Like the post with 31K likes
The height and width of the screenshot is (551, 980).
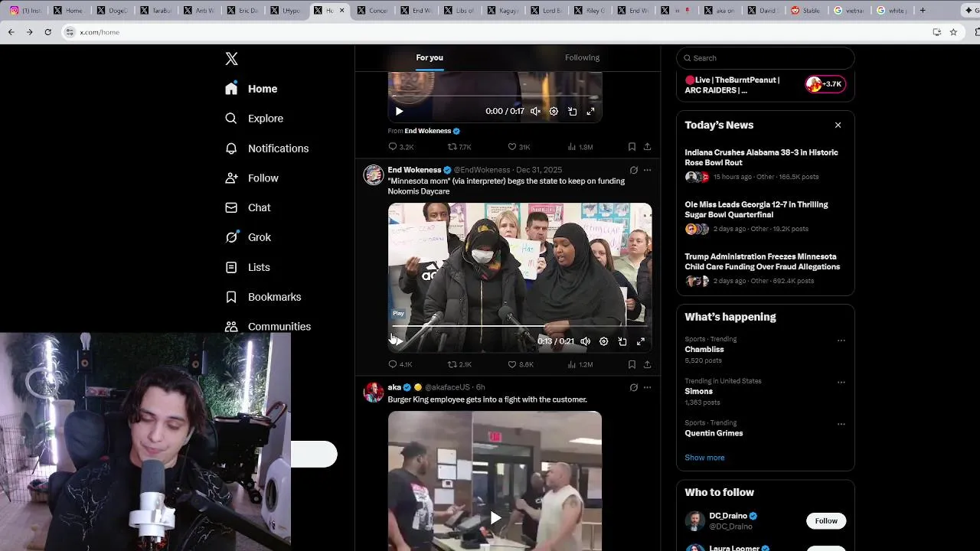[519, 147]
